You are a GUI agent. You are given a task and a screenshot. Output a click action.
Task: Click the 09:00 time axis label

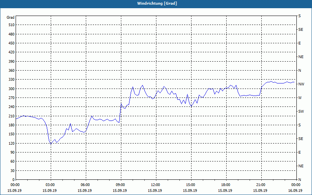(120, 185)
